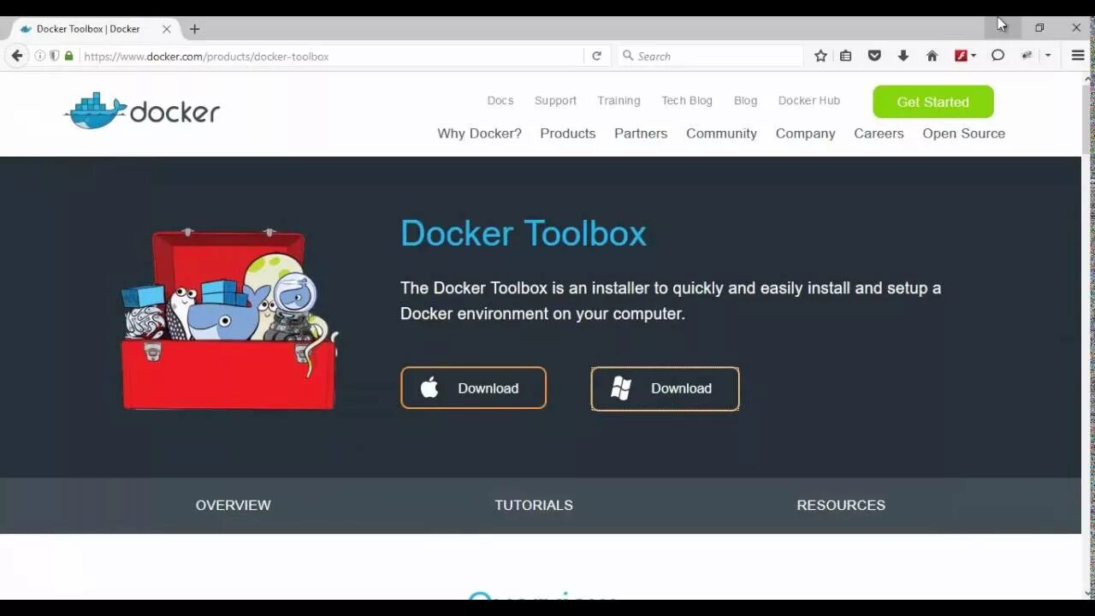The image size is (1095, 616).
Task: Go to the browser home page icon
Action: [932, 56]
